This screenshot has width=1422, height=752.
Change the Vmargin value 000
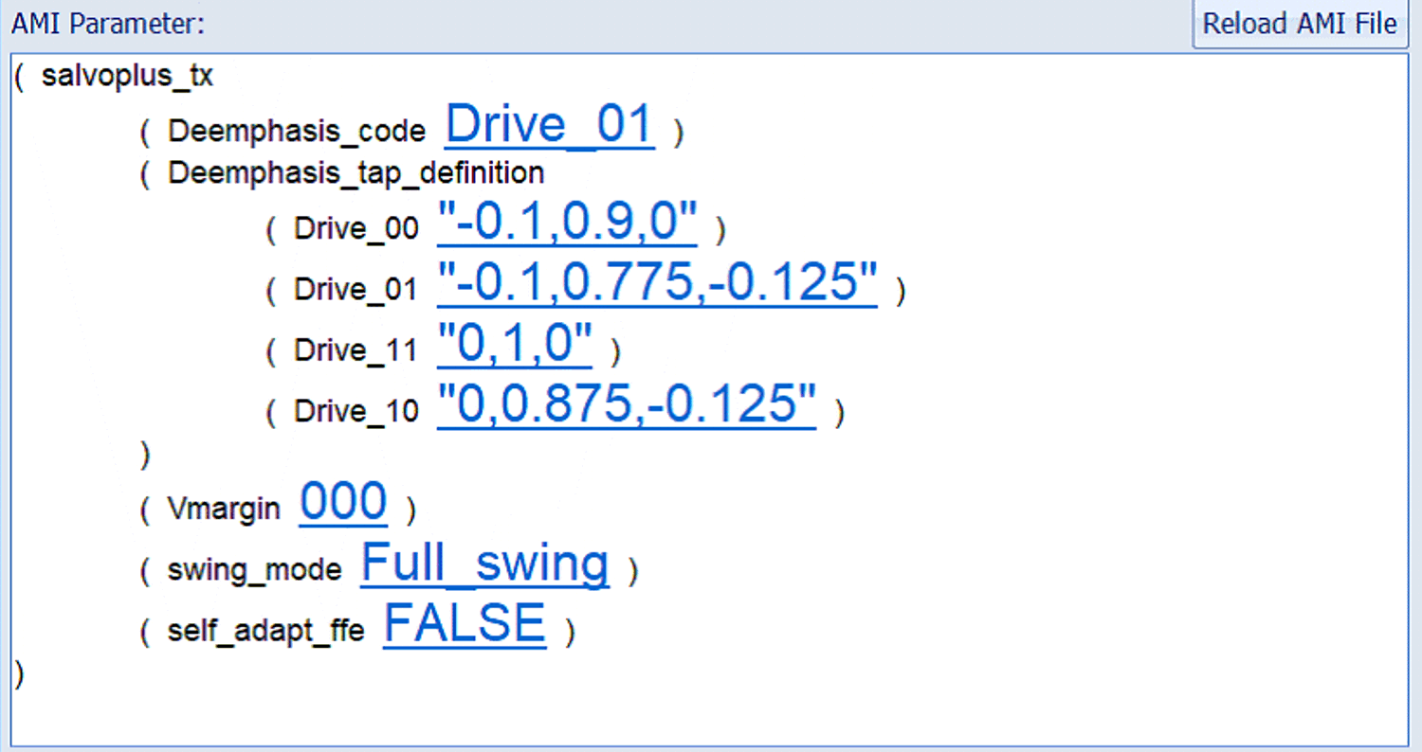click(x=344, y=502)
